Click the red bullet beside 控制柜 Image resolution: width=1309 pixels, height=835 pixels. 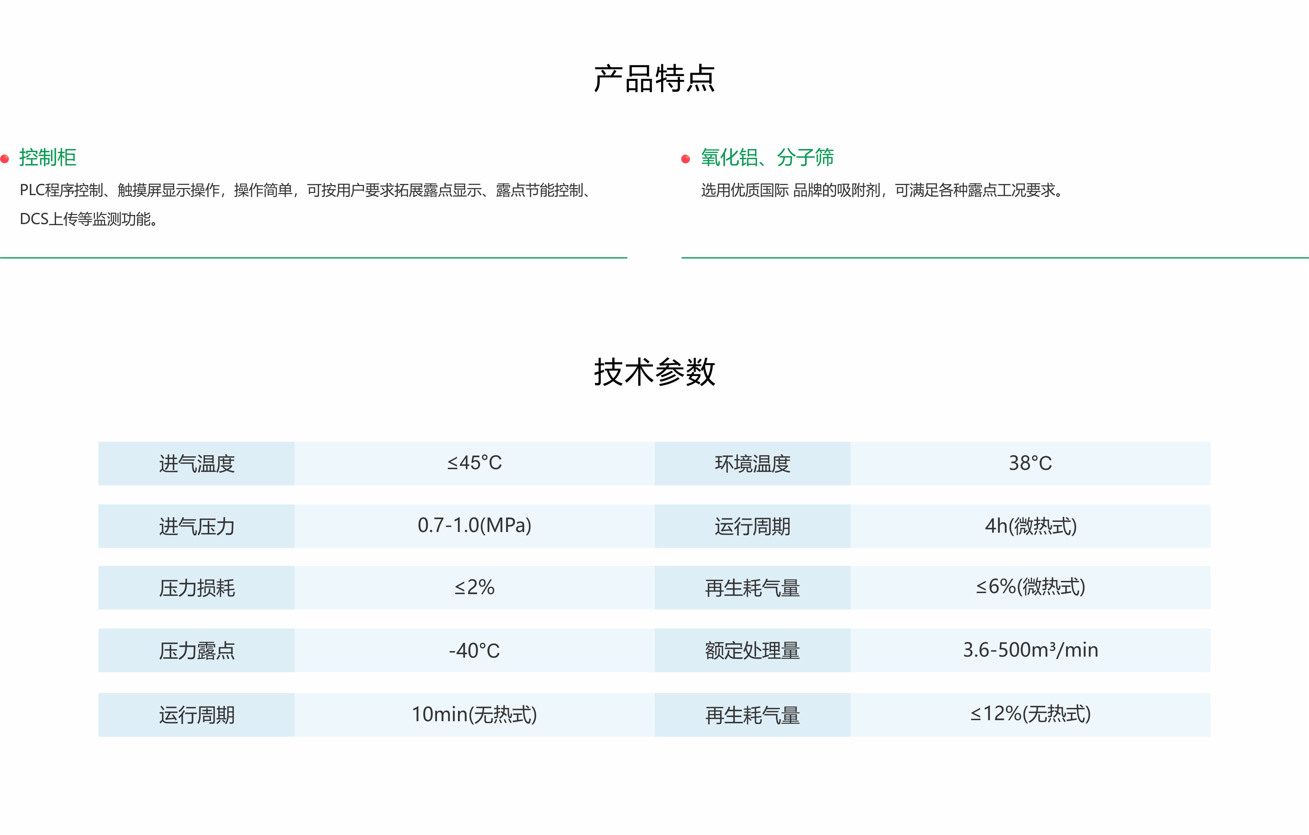pos(5,159)
